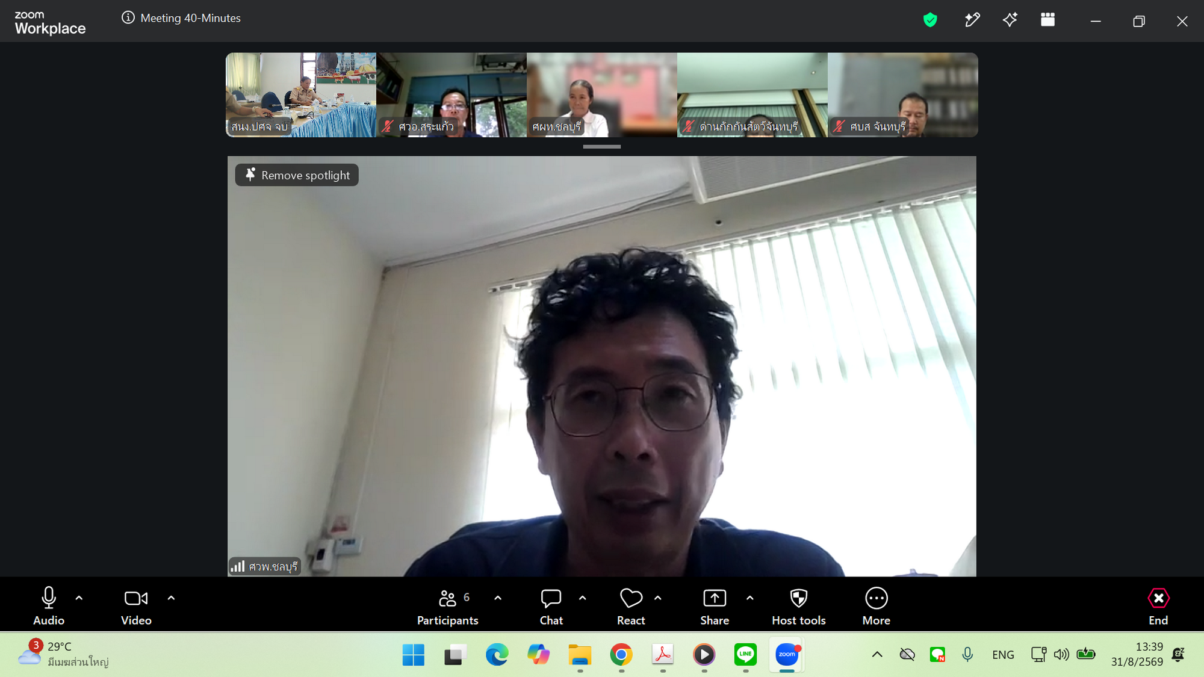
Task: Click the thumbnail strip resize handle bar
Action: pyautogui.click(x=601, y=146)
